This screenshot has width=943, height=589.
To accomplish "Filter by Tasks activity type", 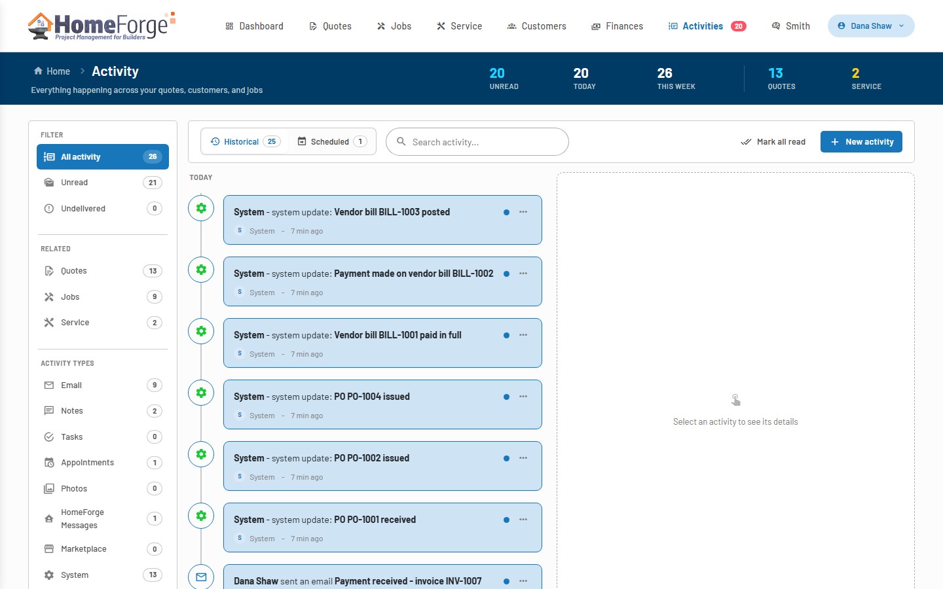I will [x=103, y=437].
